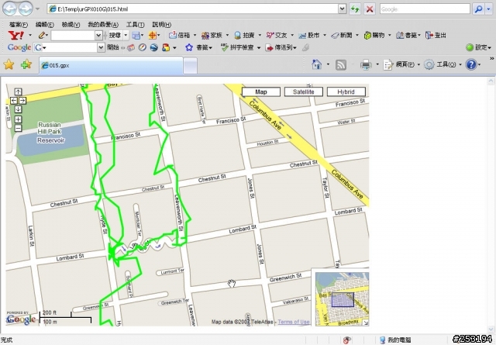Open the 說明(H) menu
The image size is (496, 345).
click(x=162, y=24)
